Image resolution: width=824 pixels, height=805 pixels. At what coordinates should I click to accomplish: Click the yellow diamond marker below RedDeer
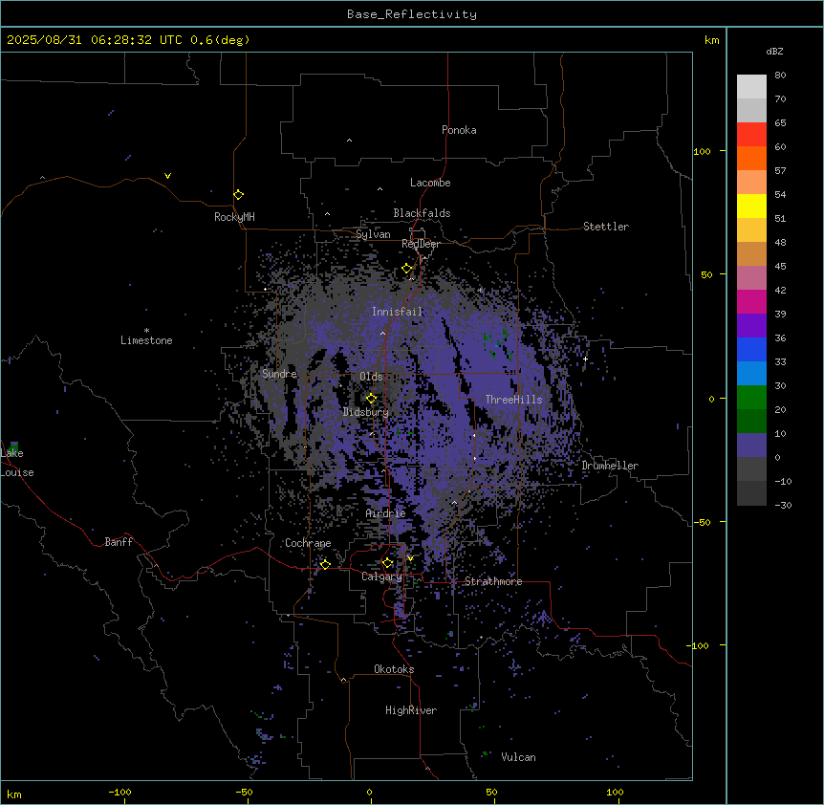click(x=407, y=269)
